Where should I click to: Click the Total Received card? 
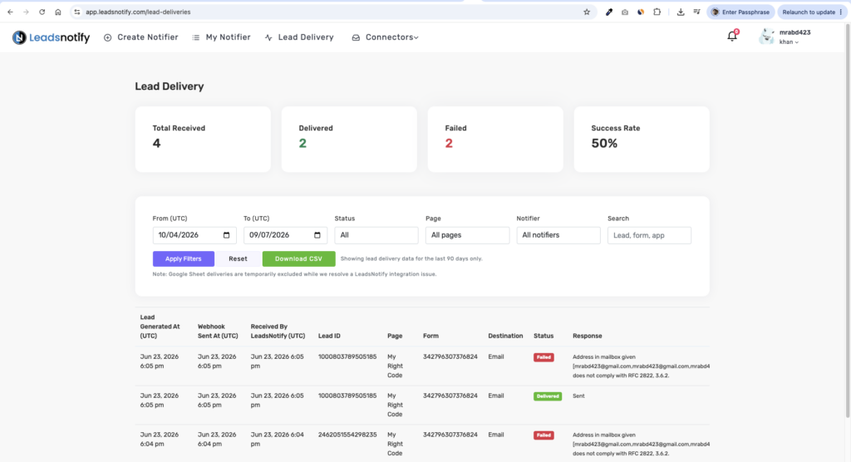(x=203, y=139)
